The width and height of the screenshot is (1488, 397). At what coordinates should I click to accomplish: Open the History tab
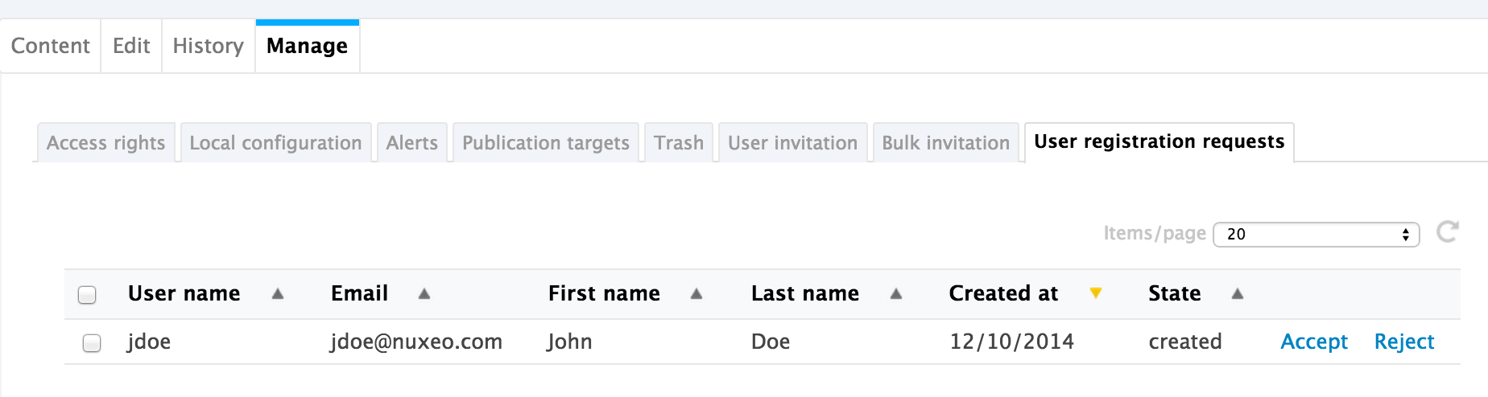[209, 46]
